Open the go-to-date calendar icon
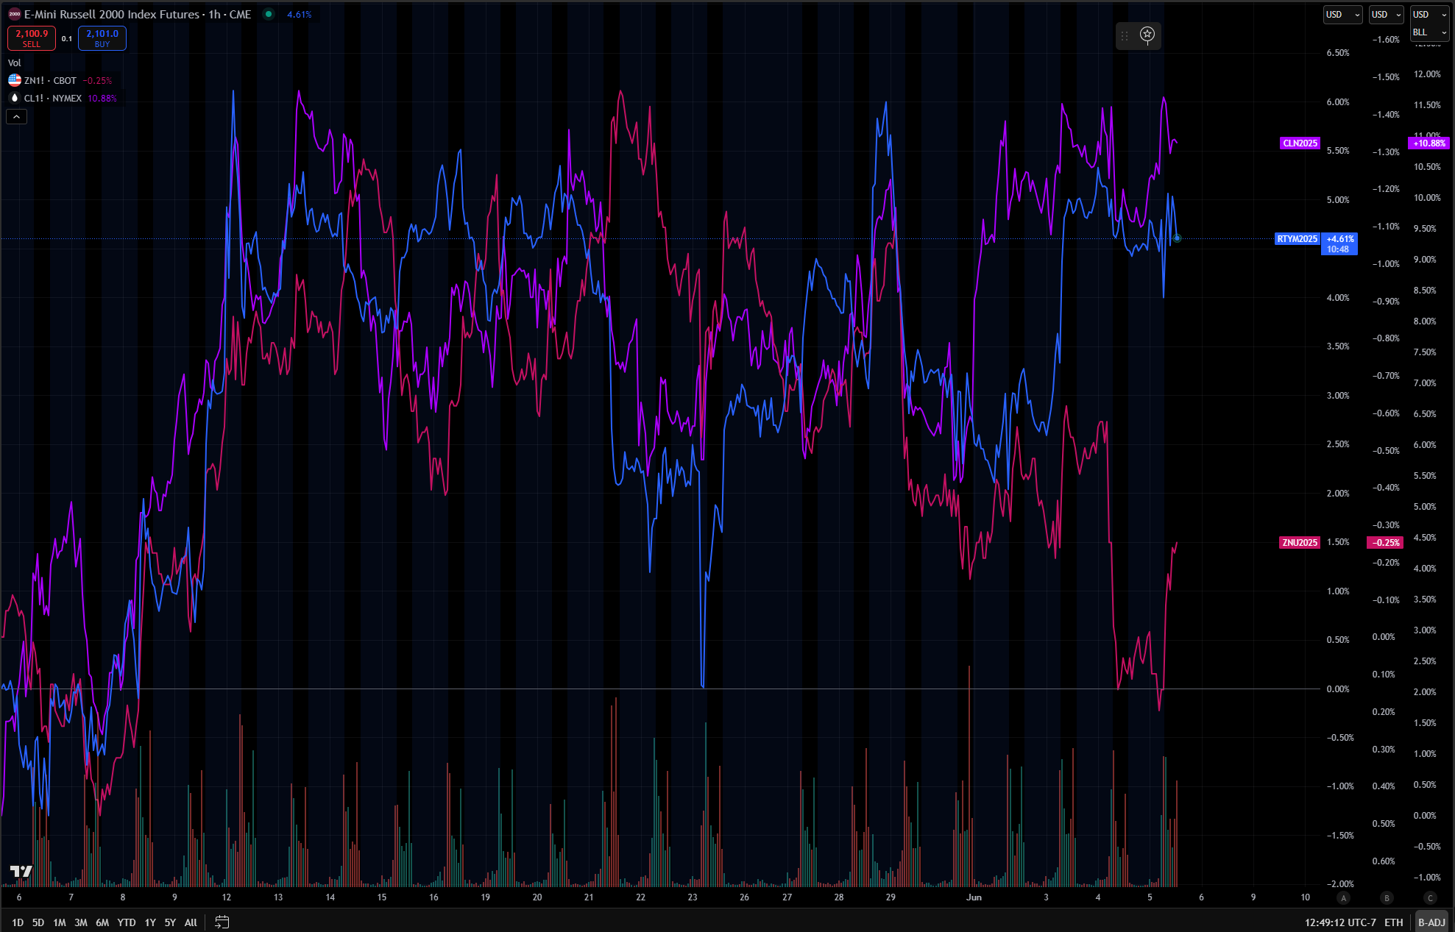The image size is (1455, 932). (x=222, y=922)
